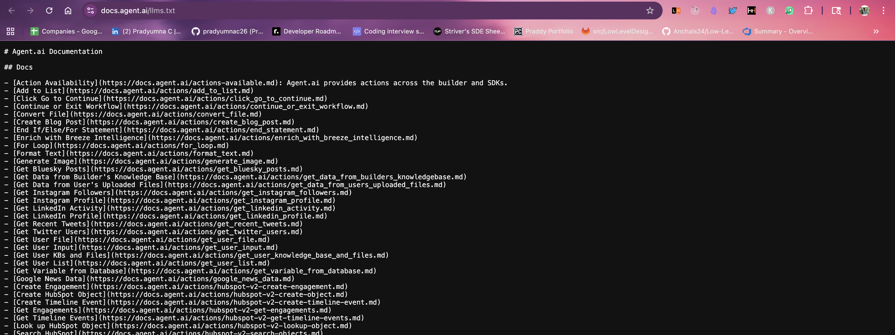Click the Add to List doc line

[129, 91]
